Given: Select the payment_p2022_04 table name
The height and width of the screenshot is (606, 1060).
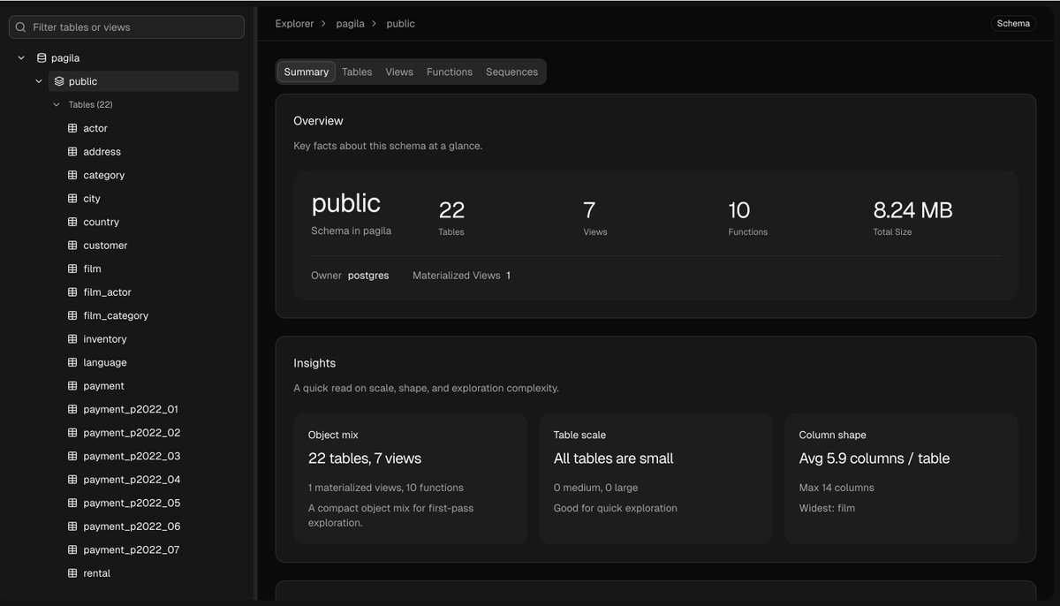Looking at the screenshot, I should pyautogui.click(x=132, y=480).
